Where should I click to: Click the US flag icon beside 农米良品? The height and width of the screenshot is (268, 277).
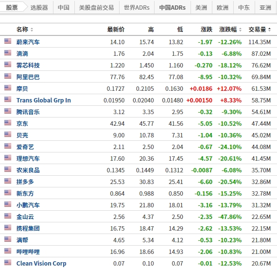point(8,169)
